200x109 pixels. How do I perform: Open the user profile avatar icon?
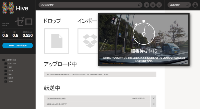[x=195, y=5]
